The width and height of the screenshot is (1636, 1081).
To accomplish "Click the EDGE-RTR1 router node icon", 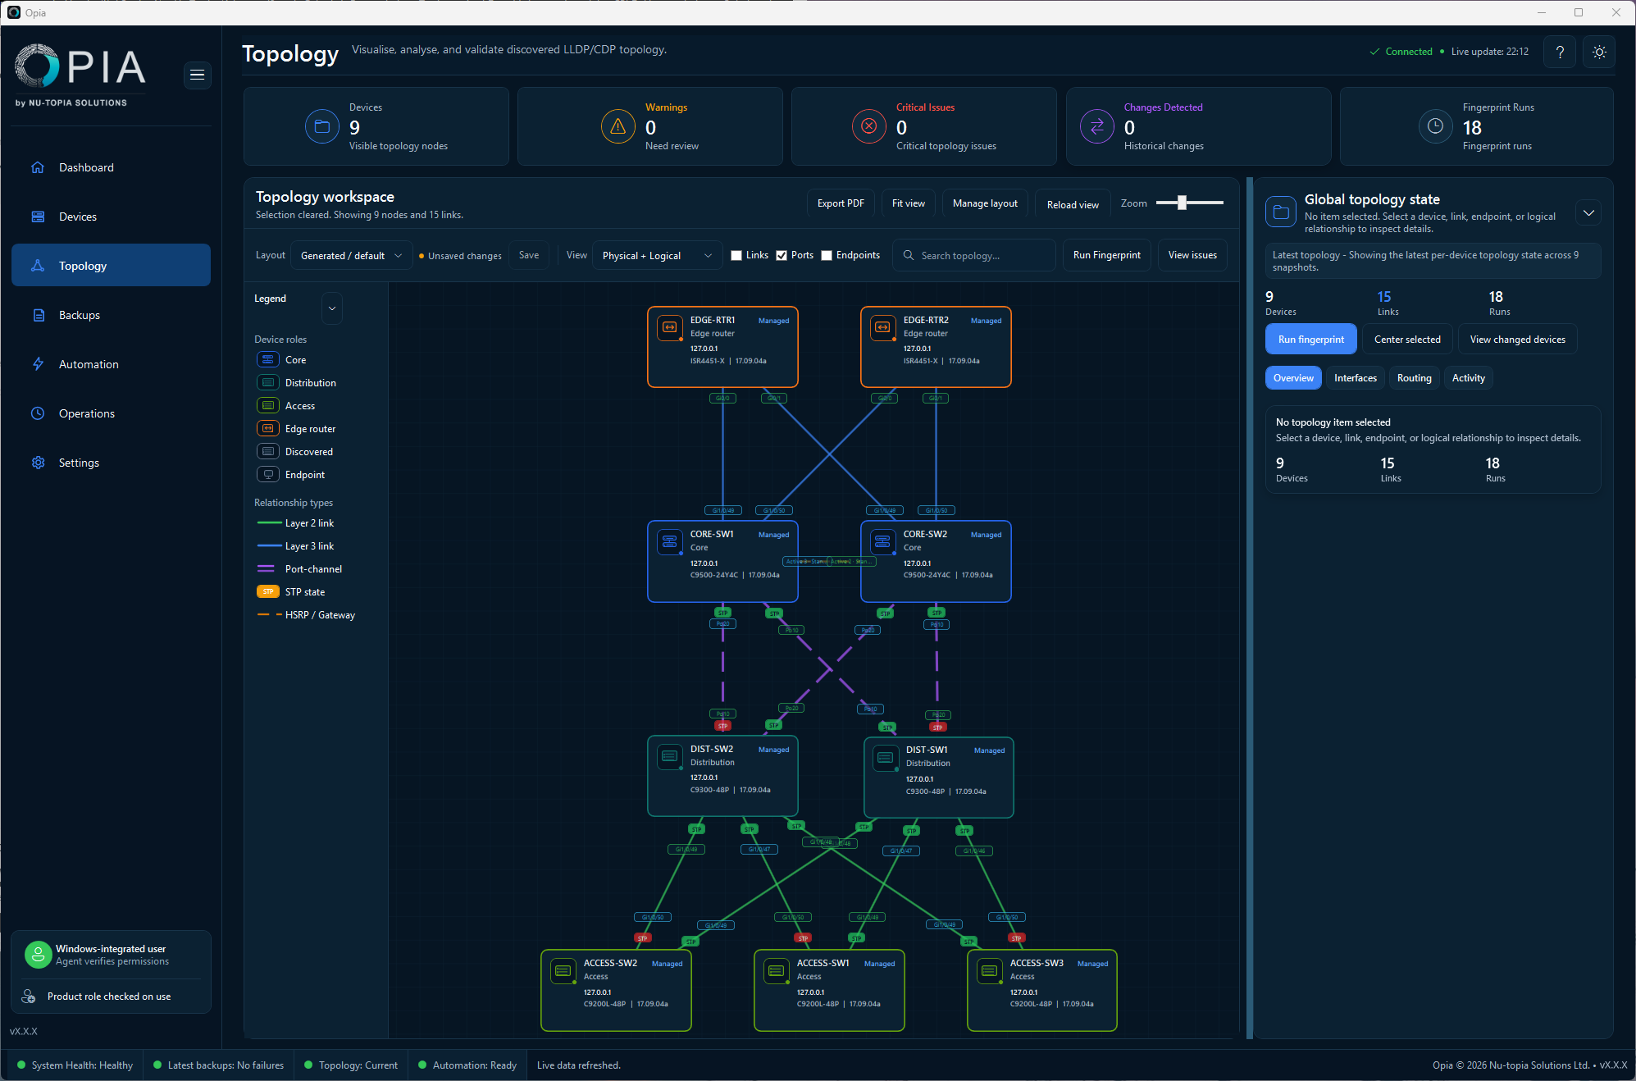I will click(x=670, y=327).
